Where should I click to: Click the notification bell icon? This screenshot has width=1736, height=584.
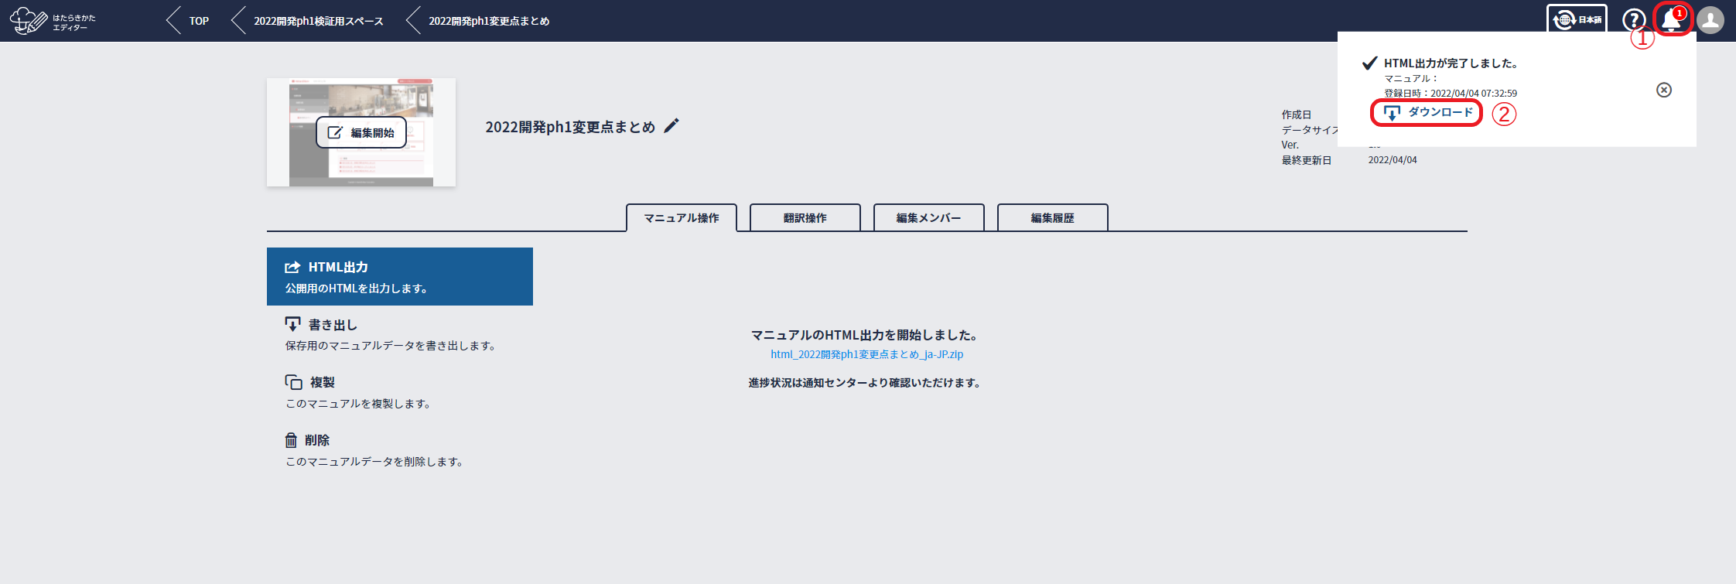[x=1671, y=20]
